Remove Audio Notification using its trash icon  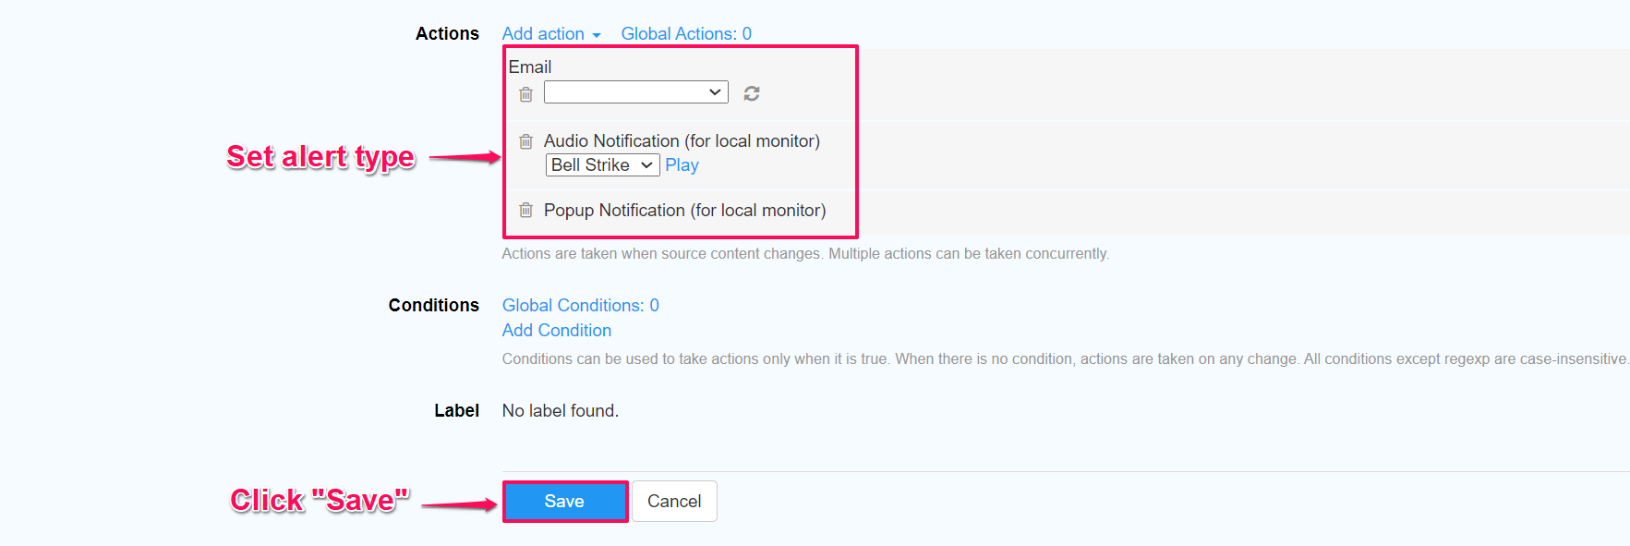pyautogui.click(x=525, y=141)
